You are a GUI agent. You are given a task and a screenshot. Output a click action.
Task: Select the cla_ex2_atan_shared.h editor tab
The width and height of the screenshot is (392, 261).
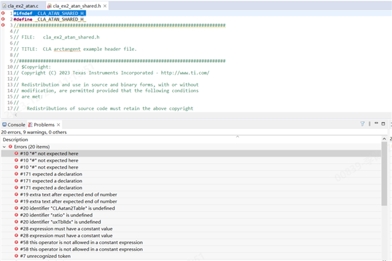click(77, 6)
